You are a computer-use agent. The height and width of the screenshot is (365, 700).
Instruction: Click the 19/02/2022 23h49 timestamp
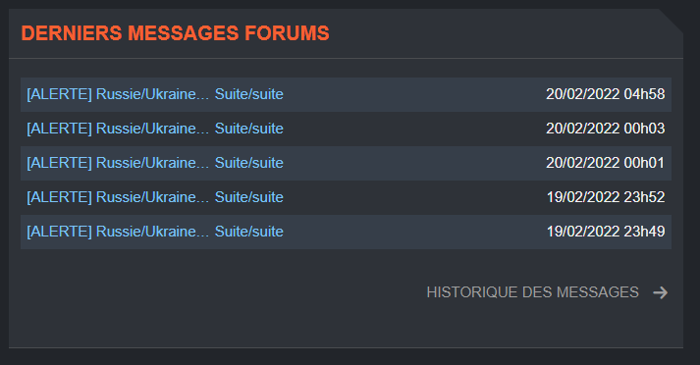[606, 232]
